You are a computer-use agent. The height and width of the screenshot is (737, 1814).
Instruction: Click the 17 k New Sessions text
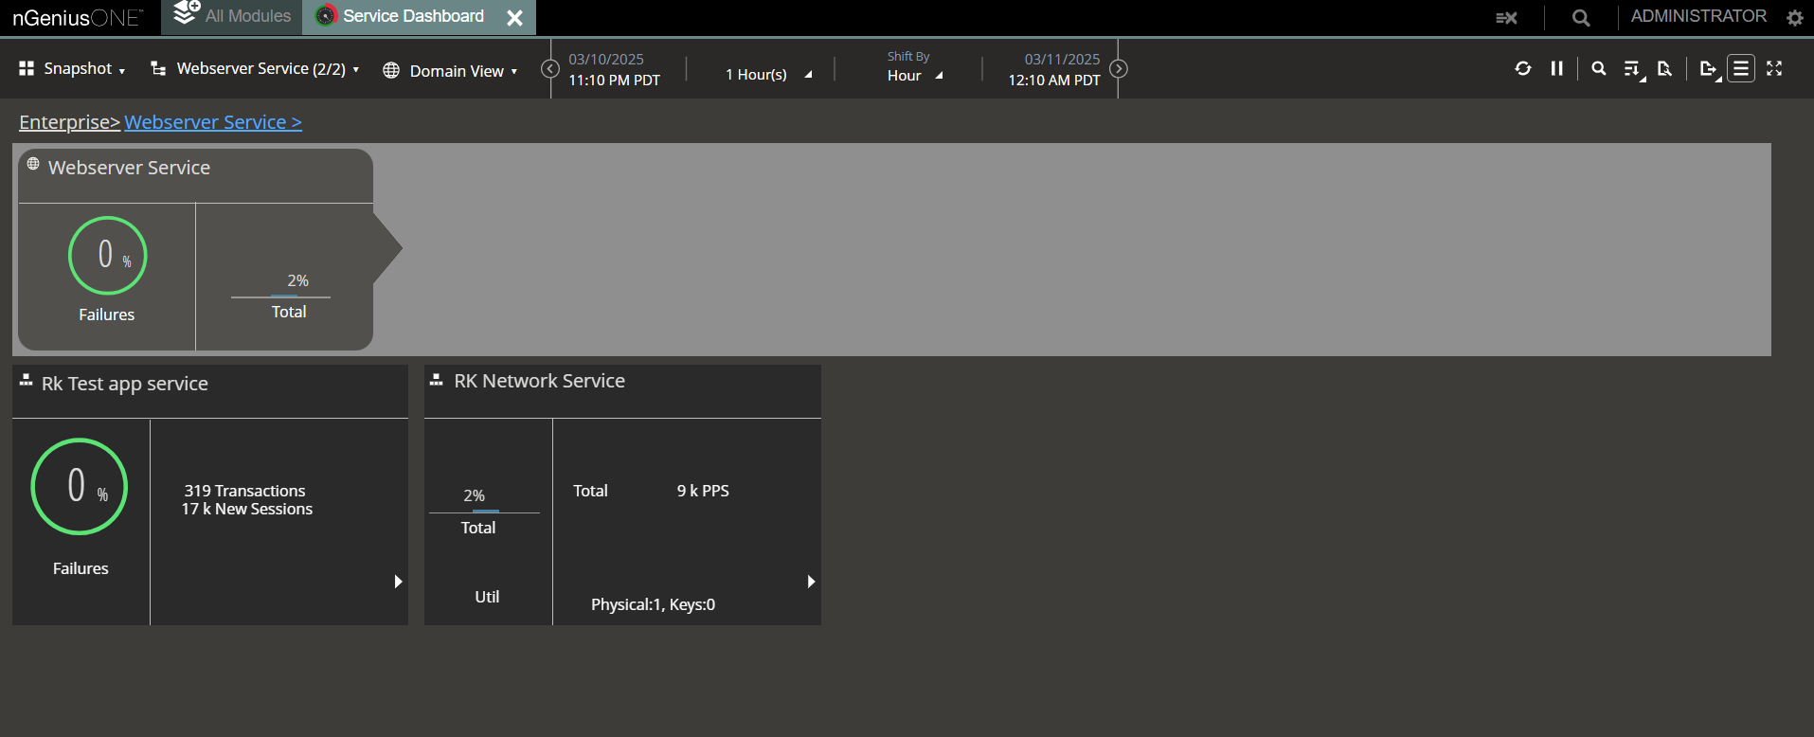(247, 509)
